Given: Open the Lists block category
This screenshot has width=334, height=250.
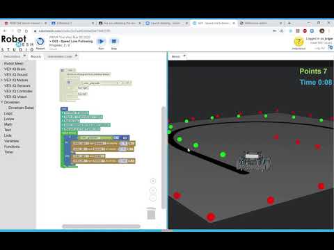Looking at the screenshot, I should click(8, 135).
